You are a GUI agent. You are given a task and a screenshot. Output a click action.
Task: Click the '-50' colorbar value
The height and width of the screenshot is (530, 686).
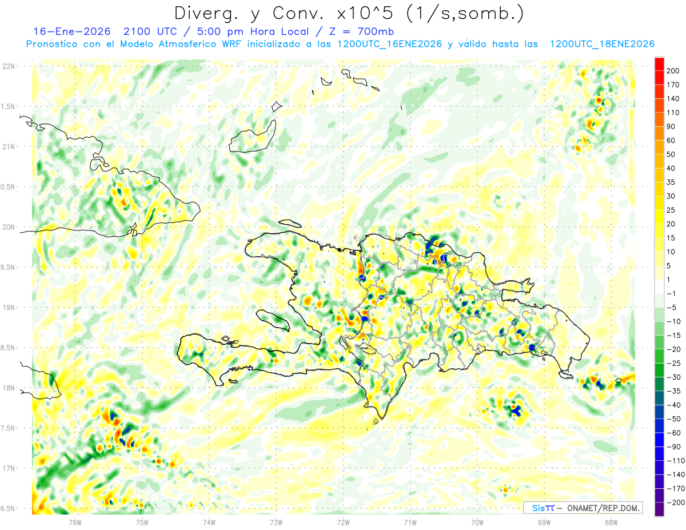tap(674, 419)
